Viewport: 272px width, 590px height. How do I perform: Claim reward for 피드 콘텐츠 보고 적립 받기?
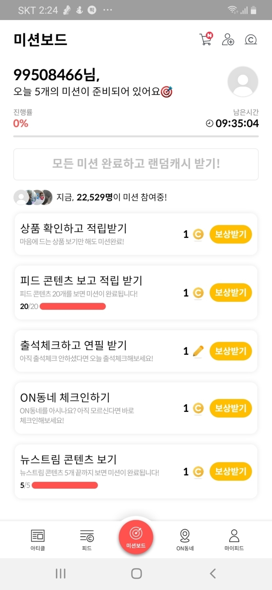tap(230, 293)
